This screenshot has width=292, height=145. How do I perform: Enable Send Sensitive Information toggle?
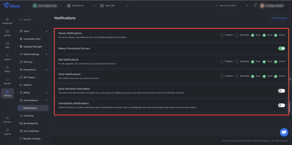(281, 91)
